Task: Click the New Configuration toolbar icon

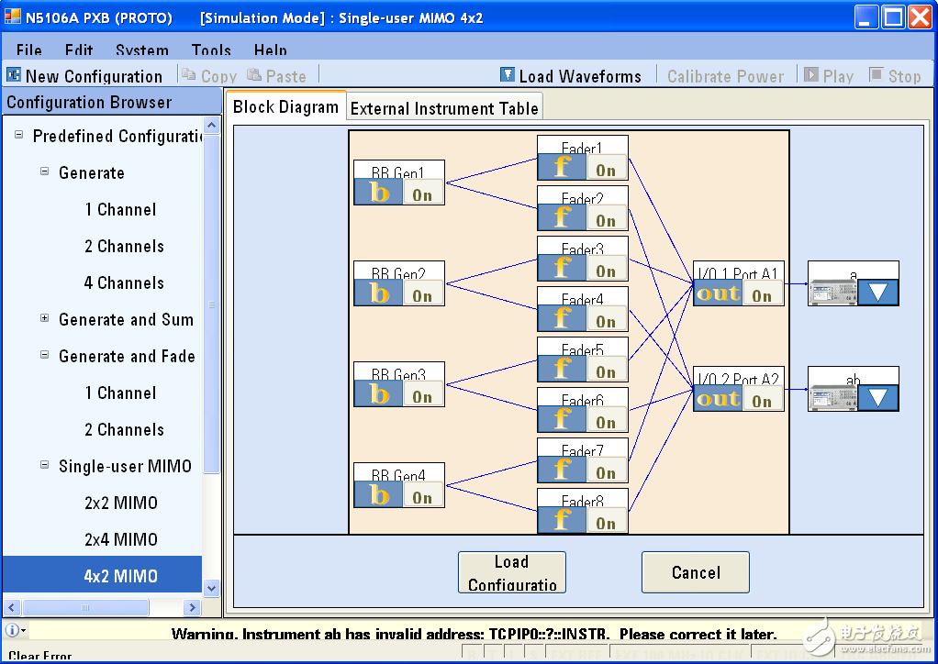Action: (x=14, y=75)
